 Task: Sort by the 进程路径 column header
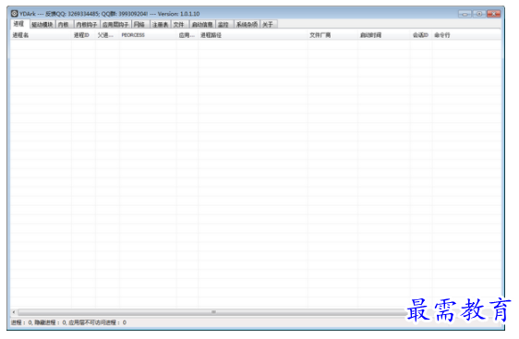point(253,35)
